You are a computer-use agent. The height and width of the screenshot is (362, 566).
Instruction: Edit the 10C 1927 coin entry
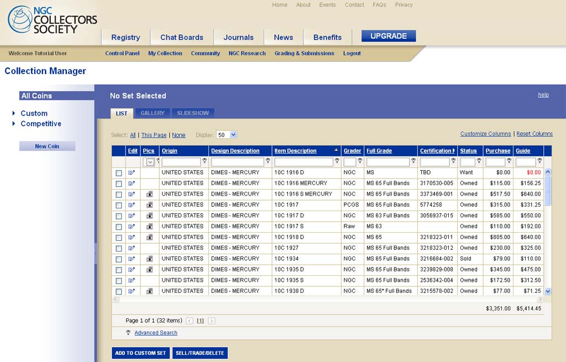[x=132, y=248]
